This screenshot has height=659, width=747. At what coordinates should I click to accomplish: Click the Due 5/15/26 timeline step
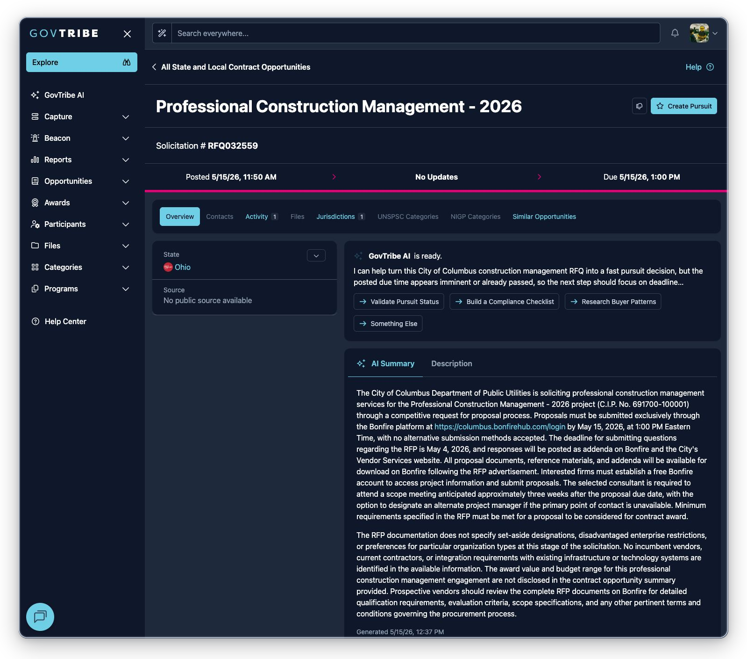642,177
